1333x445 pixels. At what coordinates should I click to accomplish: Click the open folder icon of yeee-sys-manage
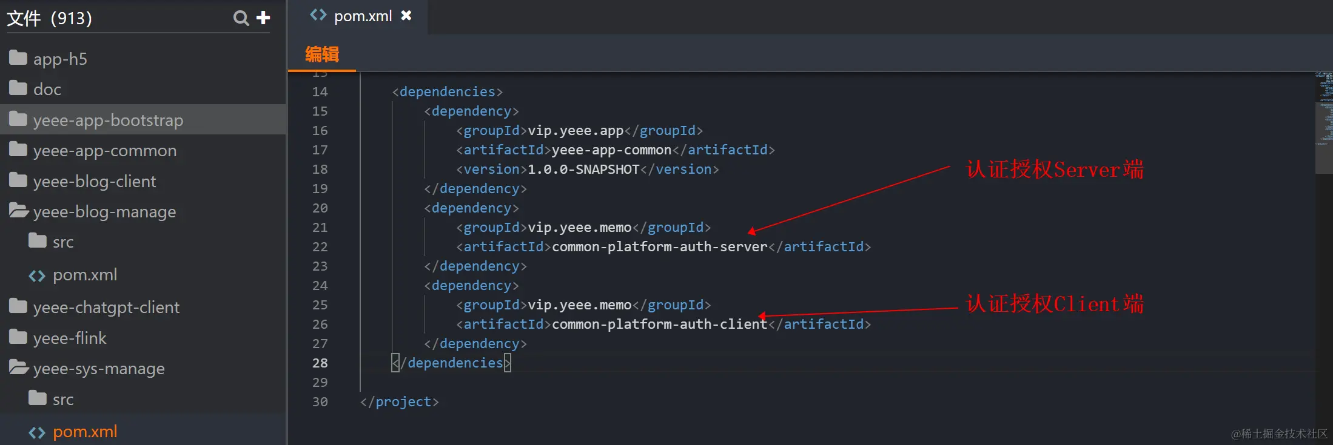[19, 368]
